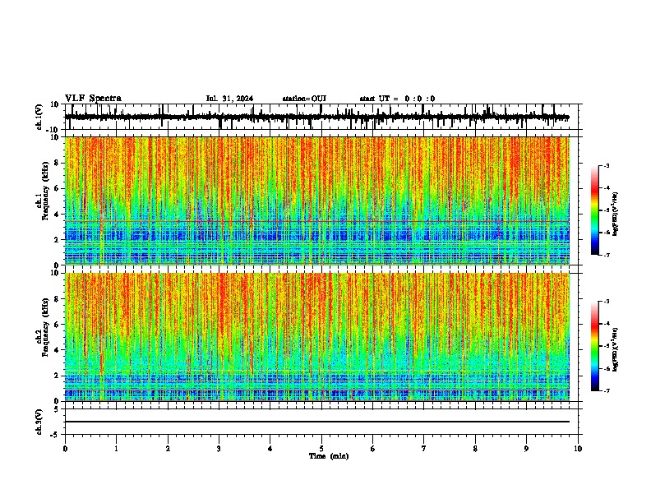Click inside the ch.2 spectrogram panel

coord(316,337)
